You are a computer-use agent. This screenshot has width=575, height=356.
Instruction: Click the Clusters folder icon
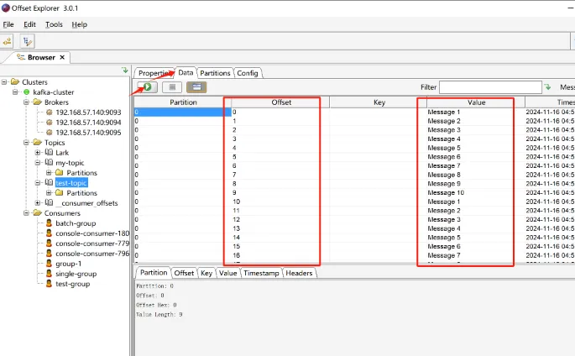[x=15, y=81]
